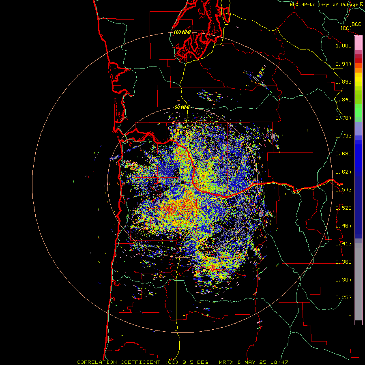Click the 0.627 color scale value
This screenshot has height=365, width=365.
[344, 172]
